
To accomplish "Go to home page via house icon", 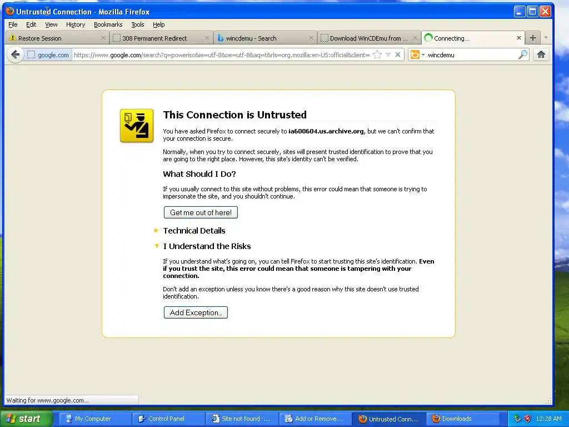I will (541, 55).
